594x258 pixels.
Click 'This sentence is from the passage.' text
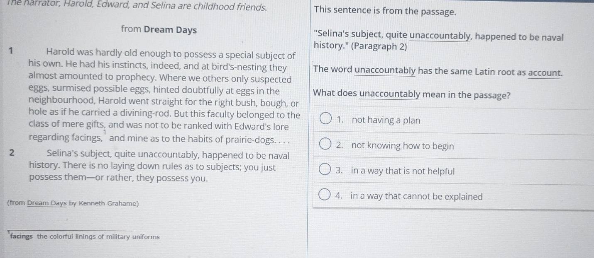[x=385, y=11]
